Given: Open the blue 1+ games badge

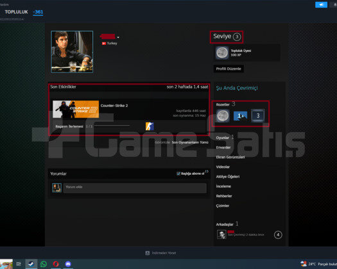Looking at the screenshot, I should click(240, 116).
